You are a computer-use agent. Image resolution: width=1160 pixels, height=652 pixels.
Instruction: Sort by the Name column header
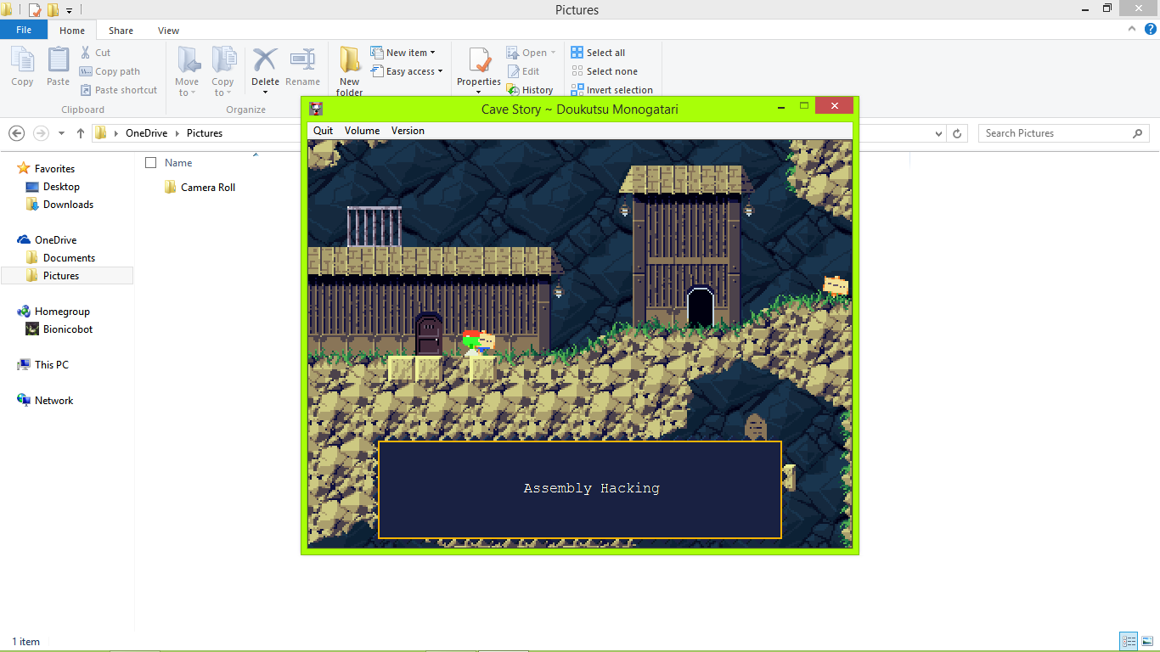(x=178, y=163)
